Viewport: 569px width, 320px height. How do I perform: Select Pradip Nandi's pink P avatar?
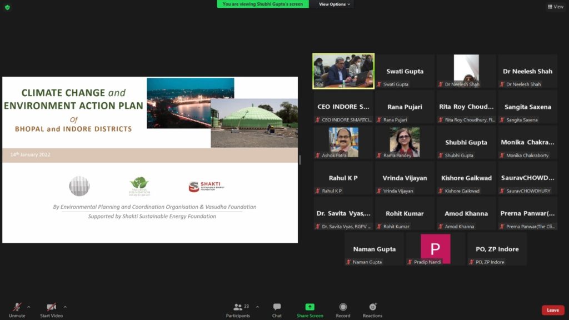coord(436,249)
